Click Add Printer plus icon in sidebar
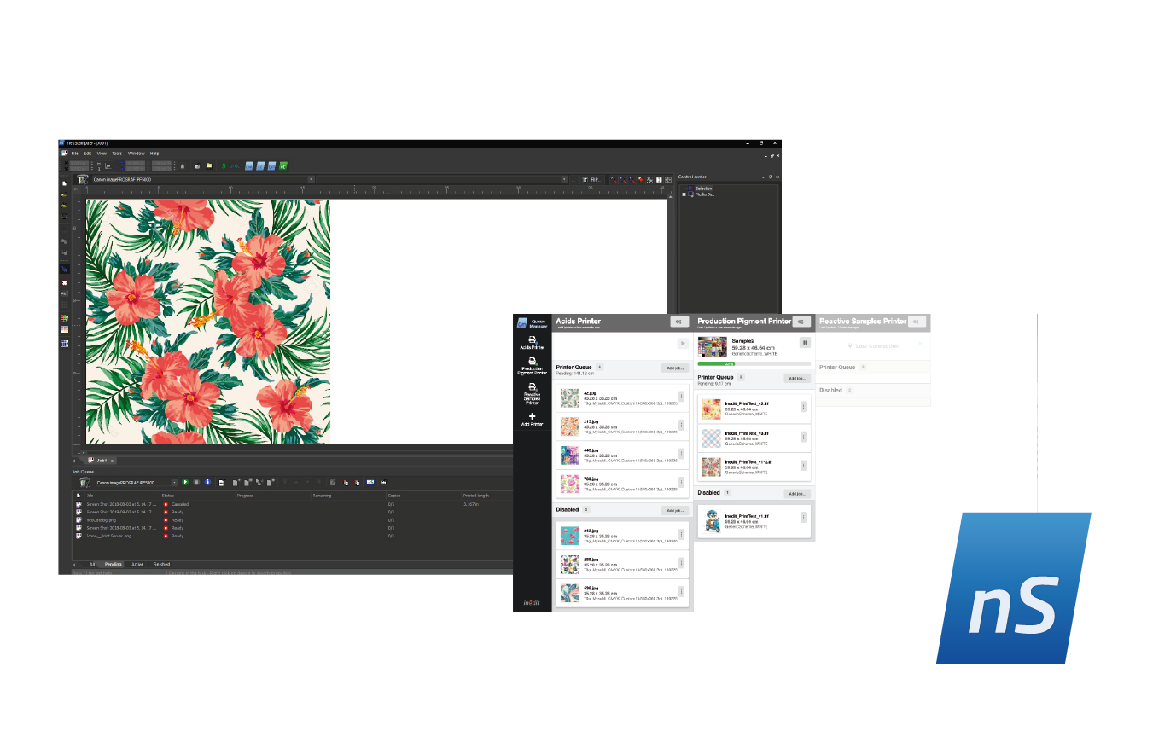This screenshot has width=1153, height=731. (533, 418)
